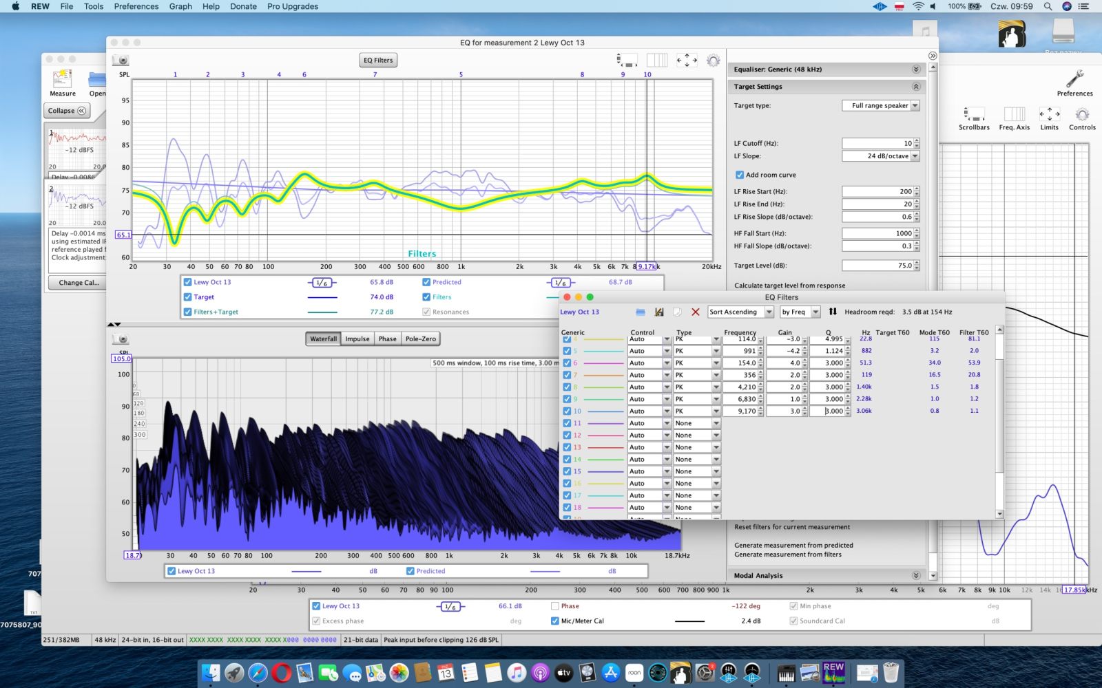1102x688 pixels.
Task: Open Controls gear icon in EQ window toolbar
Action: (x=714, y=60)
